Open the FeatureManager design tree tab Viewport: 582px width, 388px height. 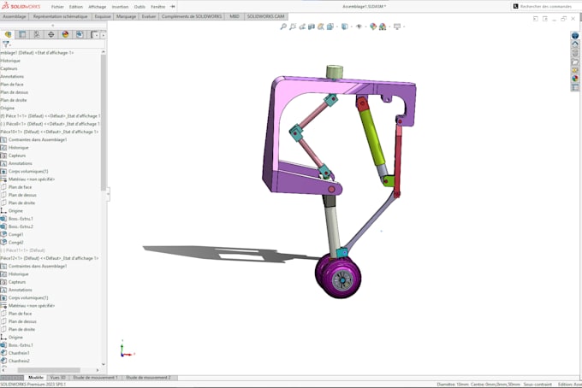(8, 34)
